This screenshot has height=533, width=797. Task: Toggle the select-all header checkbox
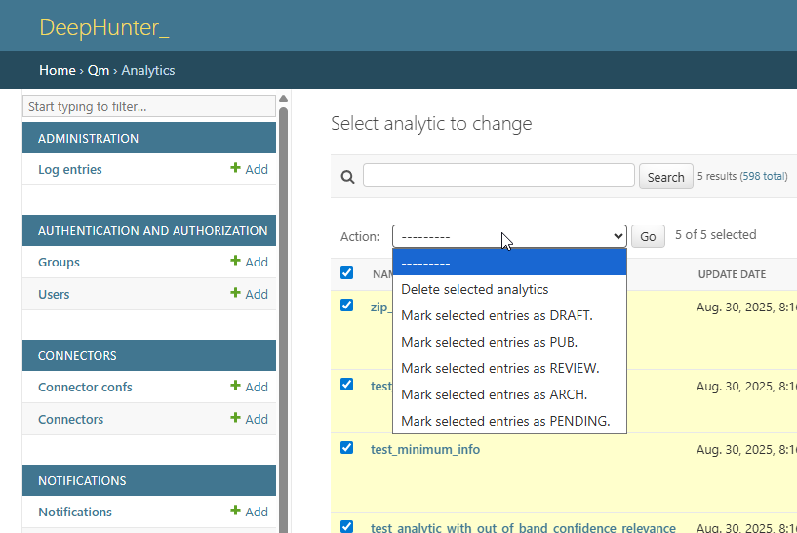point(346,273)
